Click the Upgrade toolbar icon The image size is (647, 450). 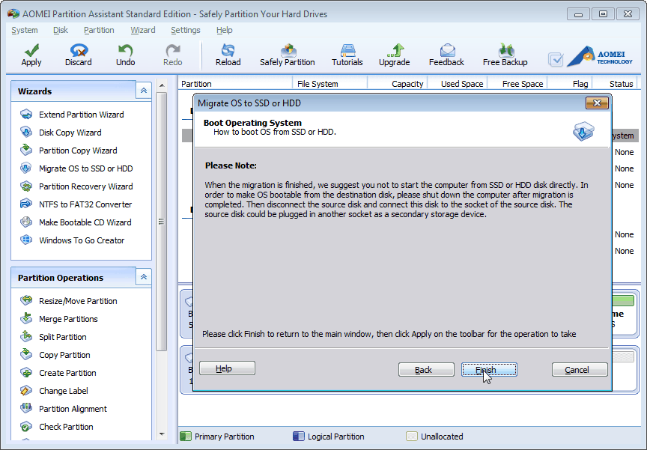(395, 55)
